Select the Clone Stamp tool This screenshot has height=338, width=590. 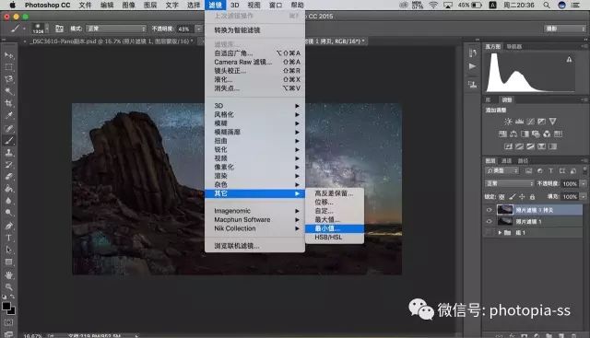pos(8,153)
